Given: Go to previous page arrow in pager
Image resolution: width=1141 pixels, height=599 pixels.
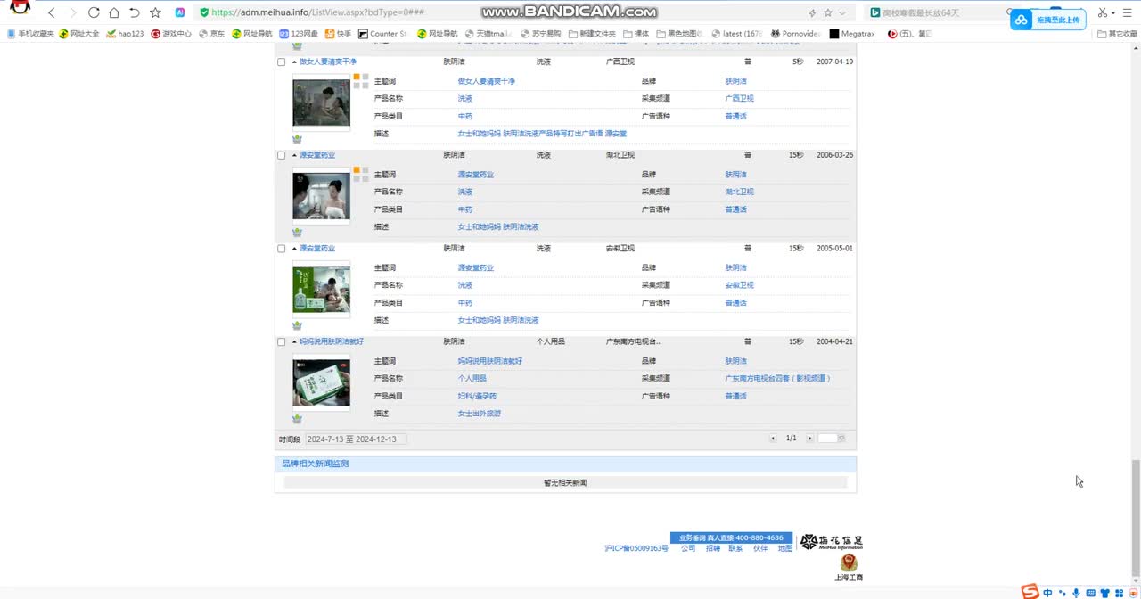Looking at the screenshot, I should pos(773,438).
